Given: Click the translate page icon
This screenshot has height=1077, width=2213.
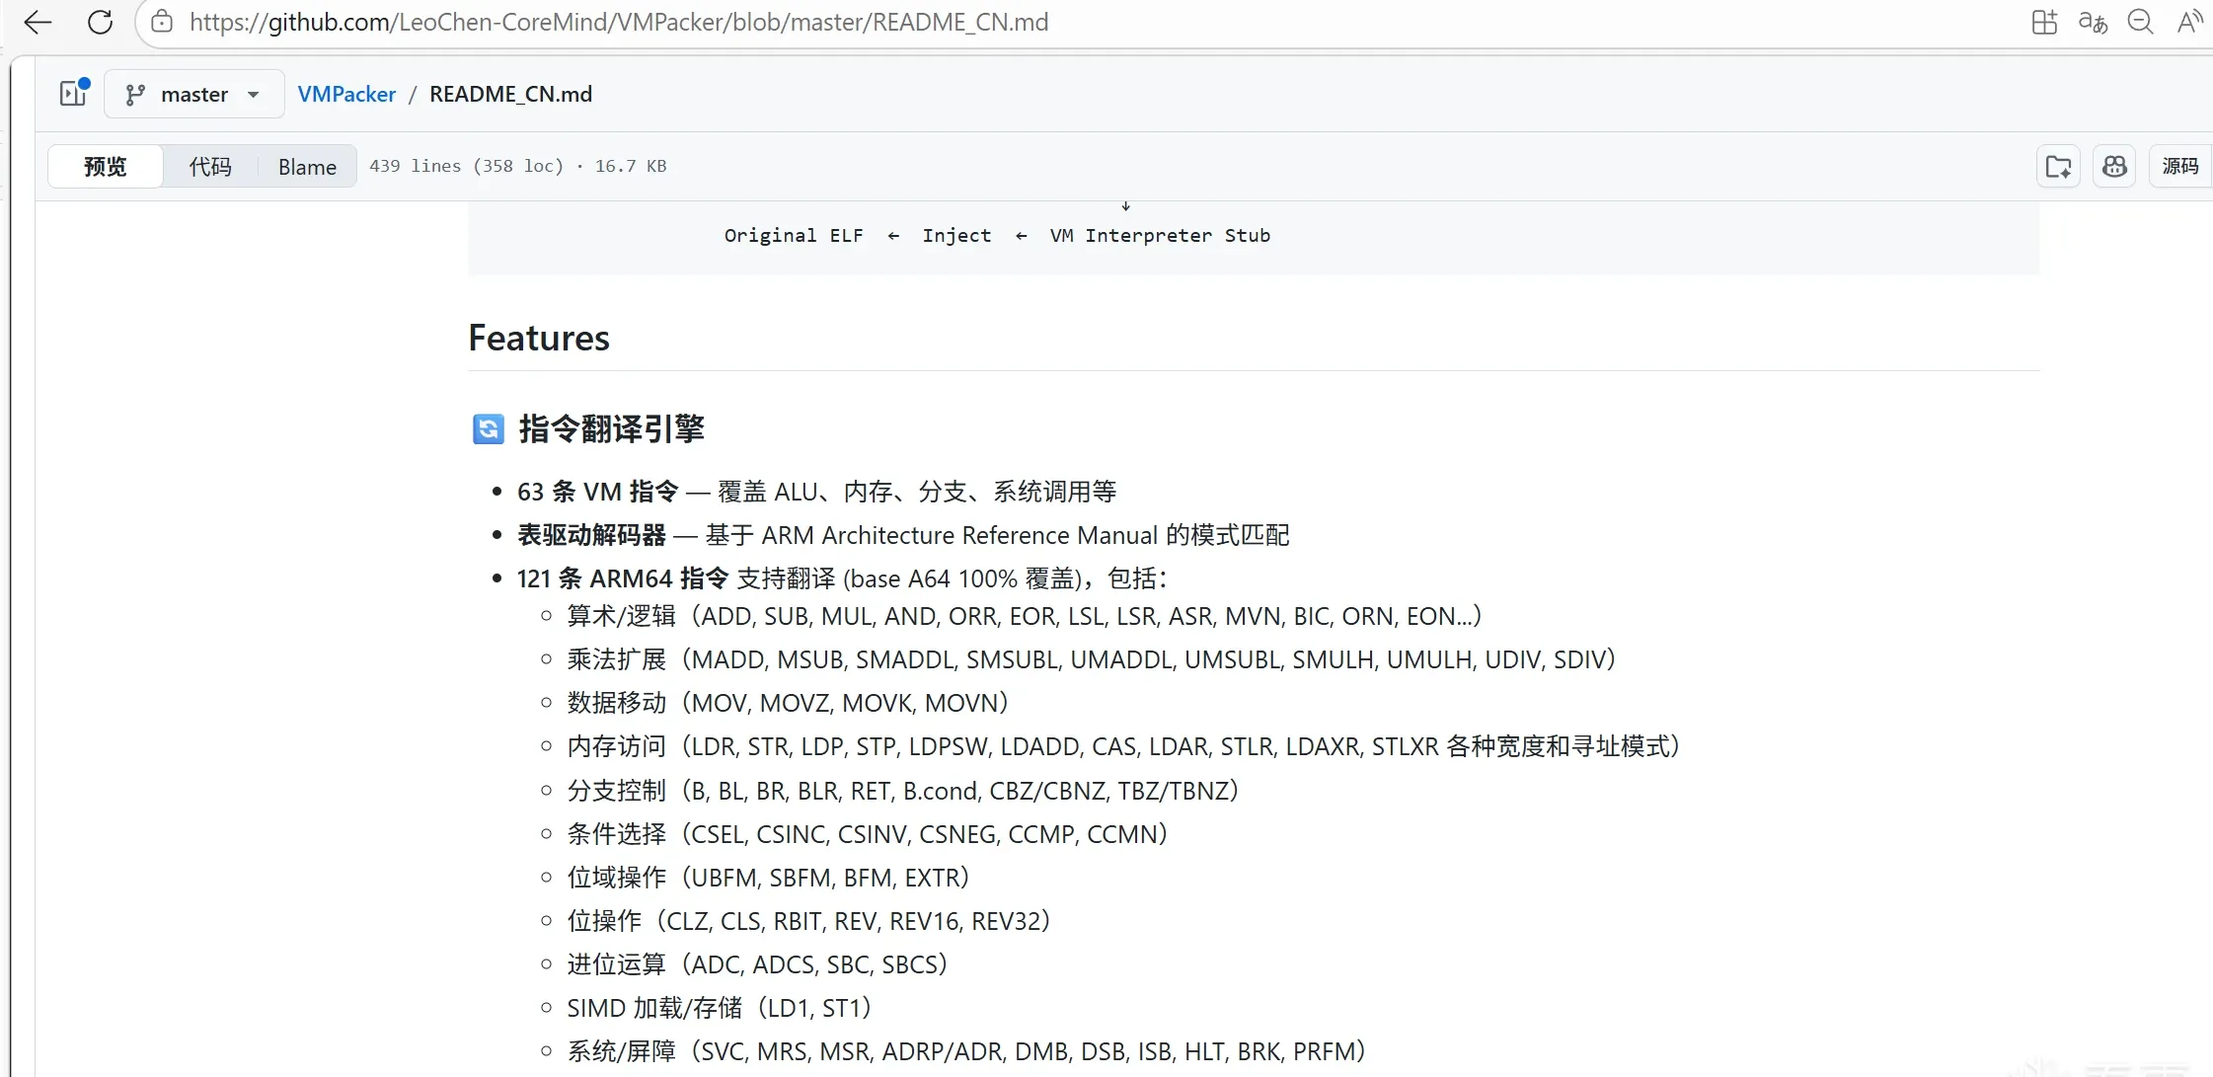Looking at the screenshot, I should pos(2093,22).
